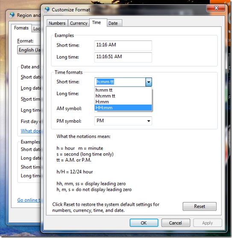Switch to the Currency tab
This screenshot has height=238, width=232.
pos(79,23)
